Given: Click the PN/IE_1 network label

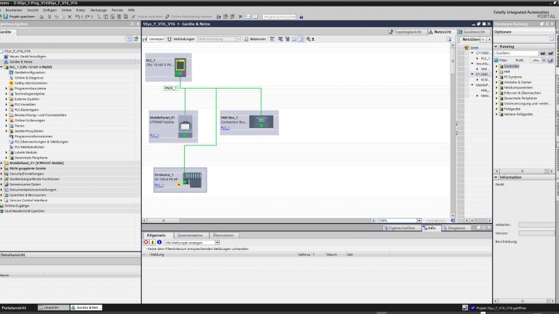Looking at the screenshot, I should [171, 88].
